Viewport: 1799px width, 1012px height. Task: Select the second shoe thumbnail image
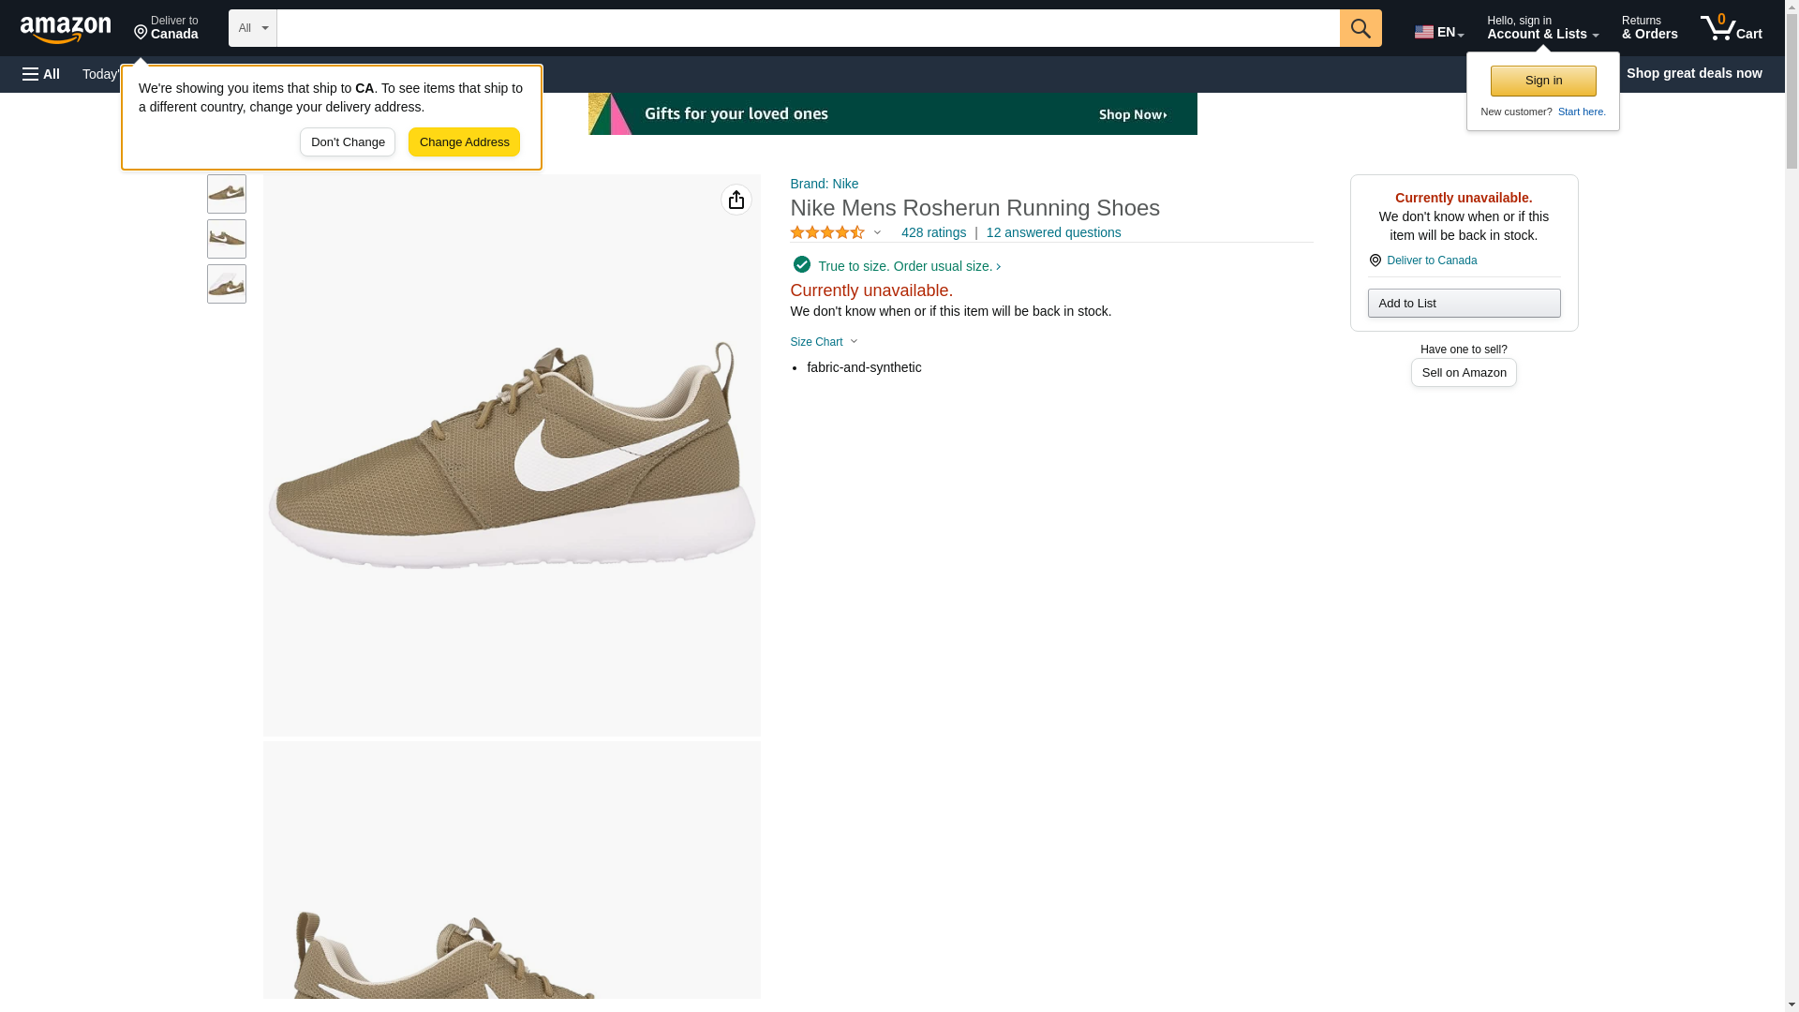click(227, 239)
